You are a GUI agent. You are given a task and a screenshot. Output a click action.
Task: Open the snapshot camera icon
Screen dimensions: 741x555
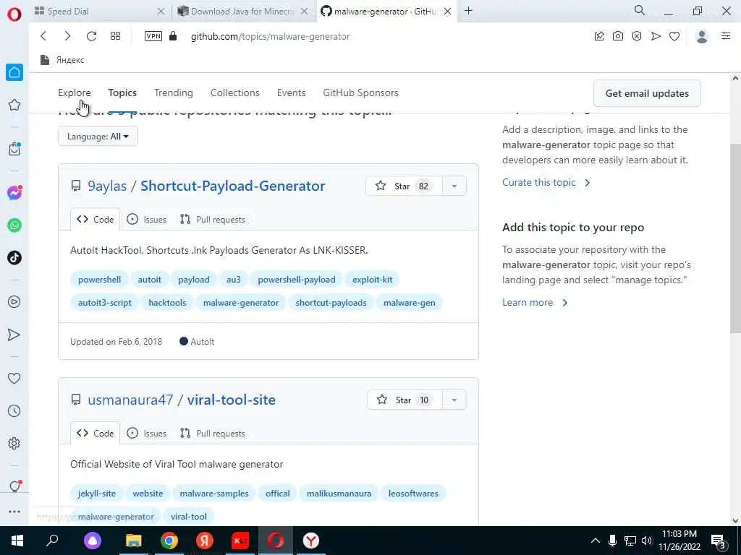pos(618,36)
